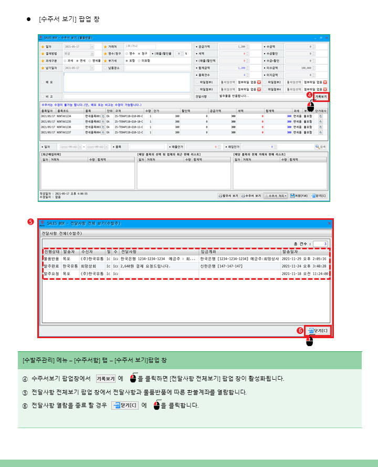
Task: Click 닫기[C] in the 수주서 보기 window
Action: click(319, 196)
